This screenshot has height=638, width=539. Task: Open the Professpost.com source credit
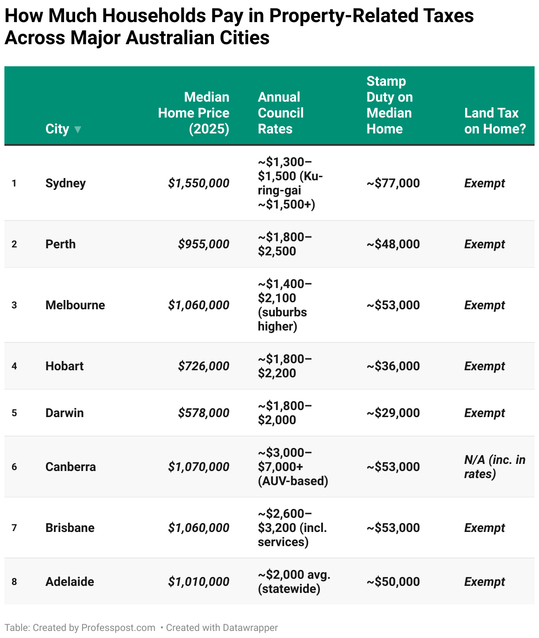pos(118,627)
